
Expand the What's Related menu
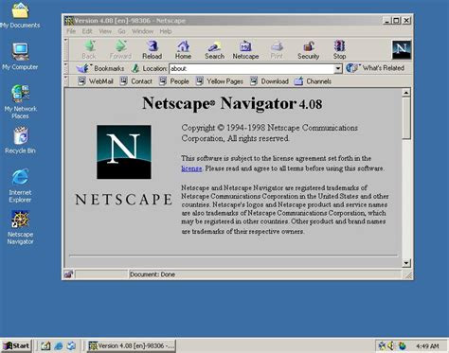pos(375,68)
